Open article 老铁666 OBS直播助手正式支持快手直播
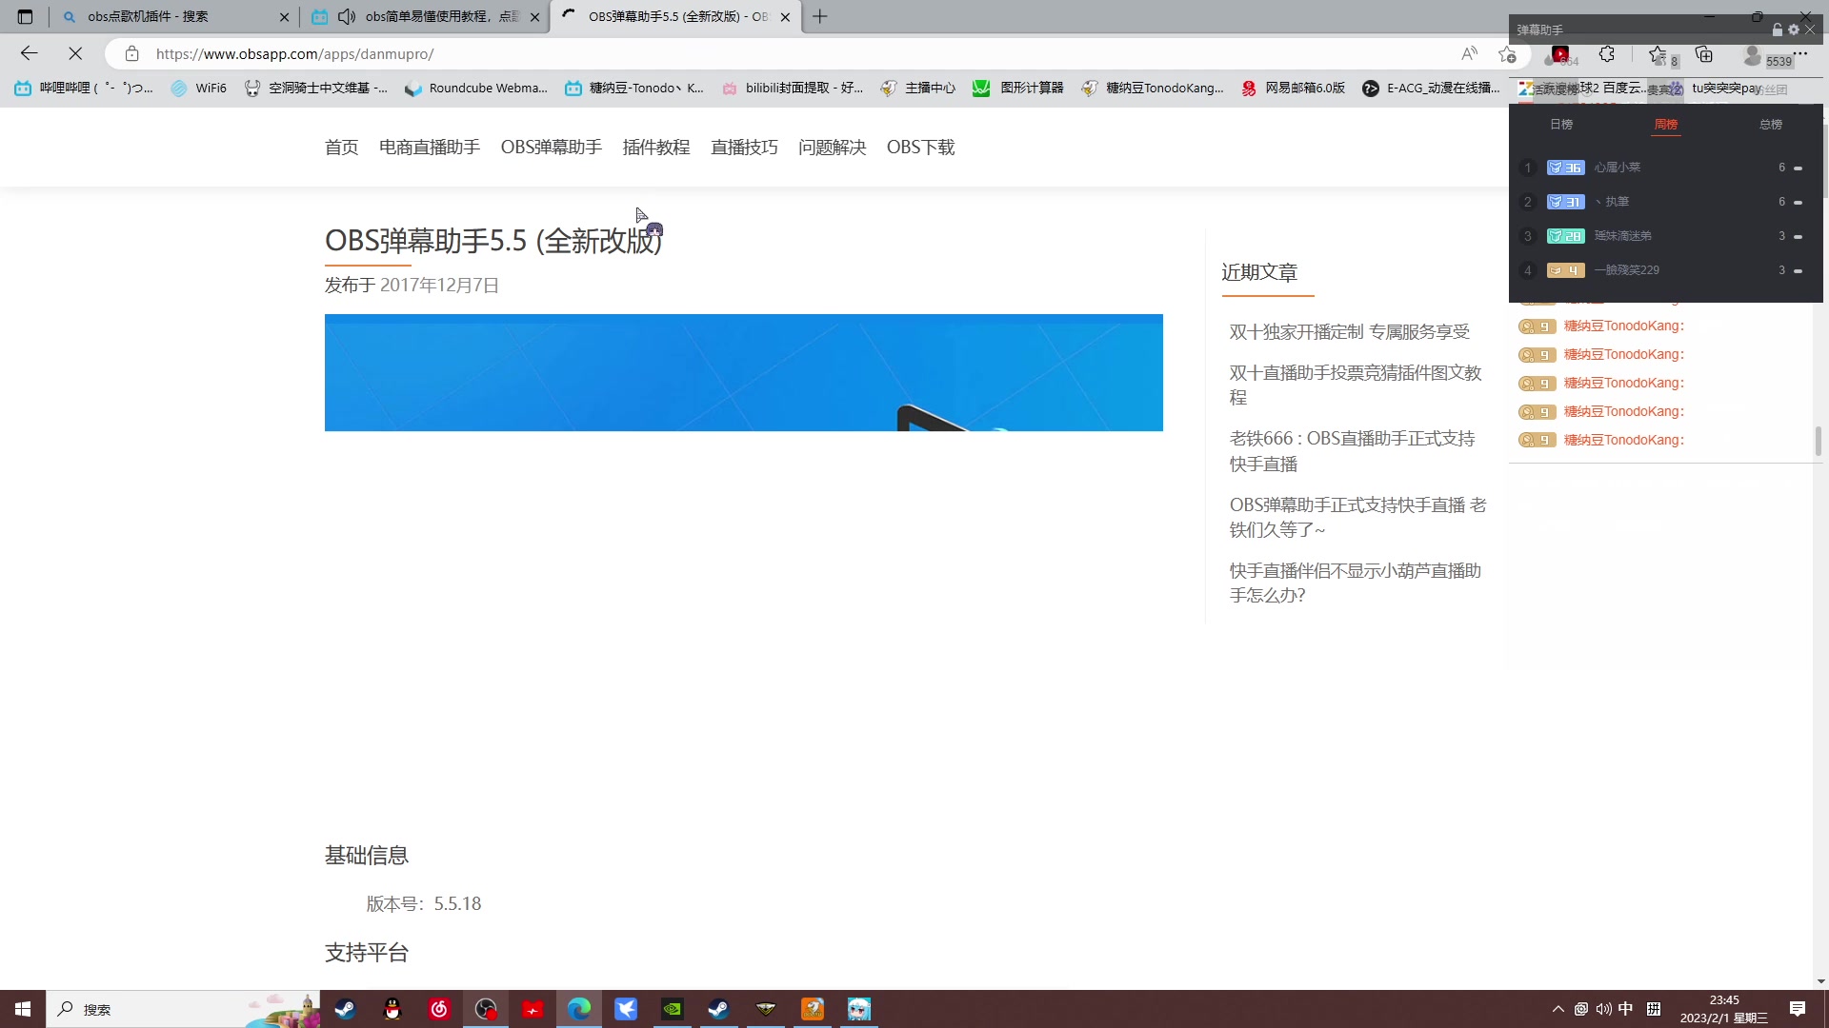Screen dimensions: 1829x1028 coord(1353,451)
